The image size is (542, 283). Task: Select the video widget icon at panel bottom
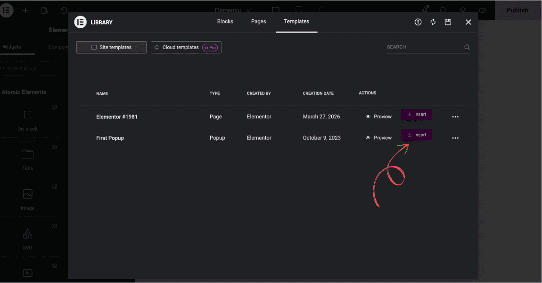pyautogui.click(x=28, y=273)
